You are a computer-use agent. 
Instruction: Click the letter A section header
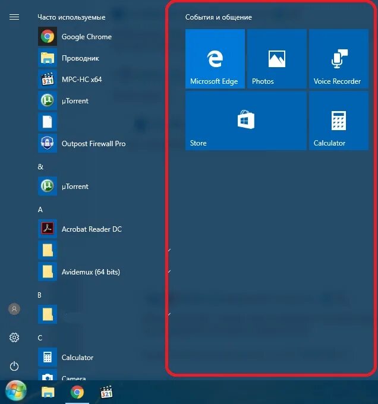pos(40,210)
